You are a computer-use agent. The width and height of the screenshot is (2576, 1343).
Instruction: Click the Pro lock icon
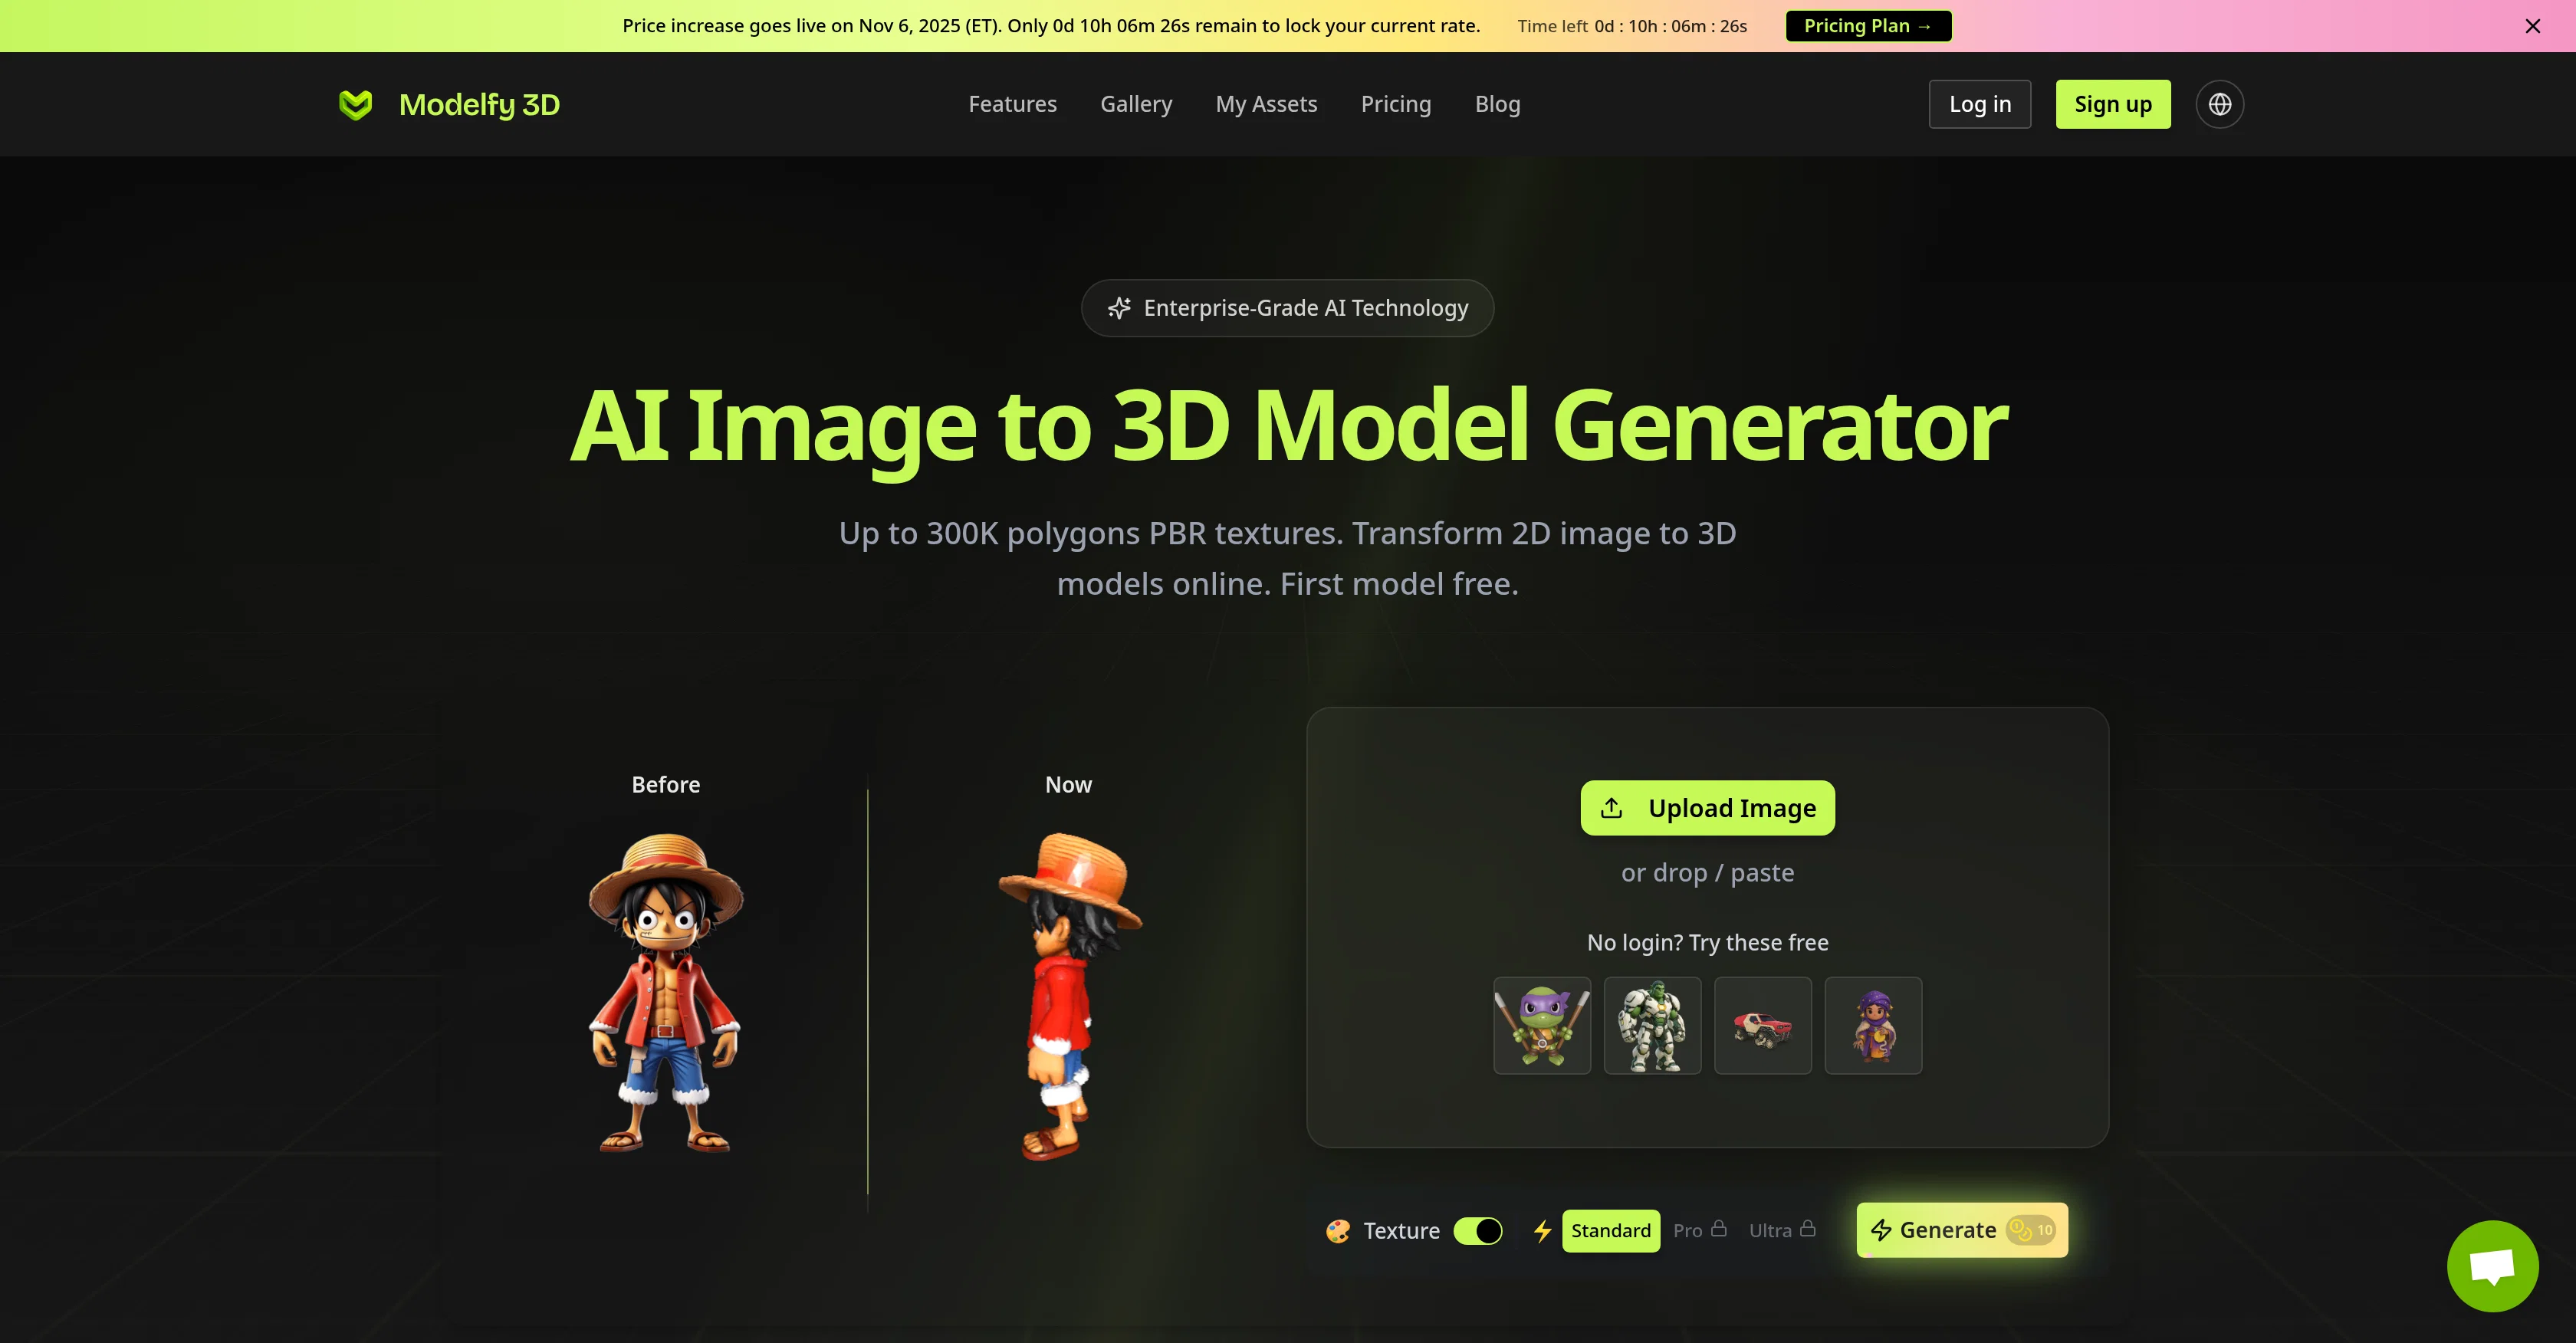pos(1718,1228)
